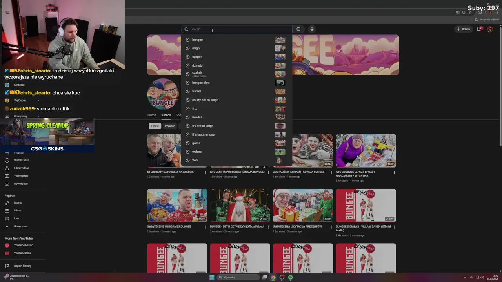This screenshot has width=502, height=282.
Task: Select search suggestion mrgh
Action: click(x=237, y=48)
